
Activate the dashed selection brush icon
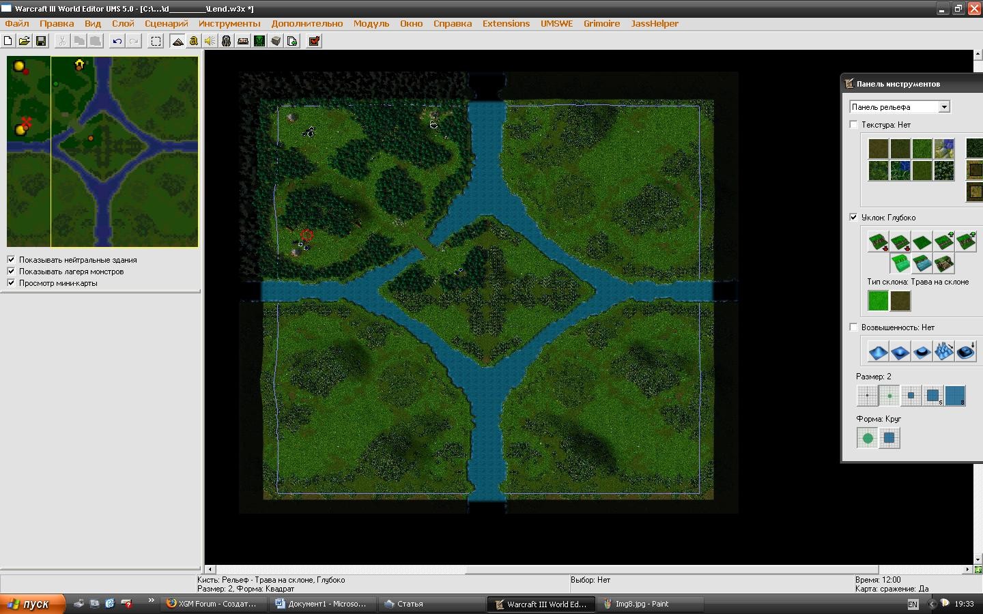click(156, 41)
